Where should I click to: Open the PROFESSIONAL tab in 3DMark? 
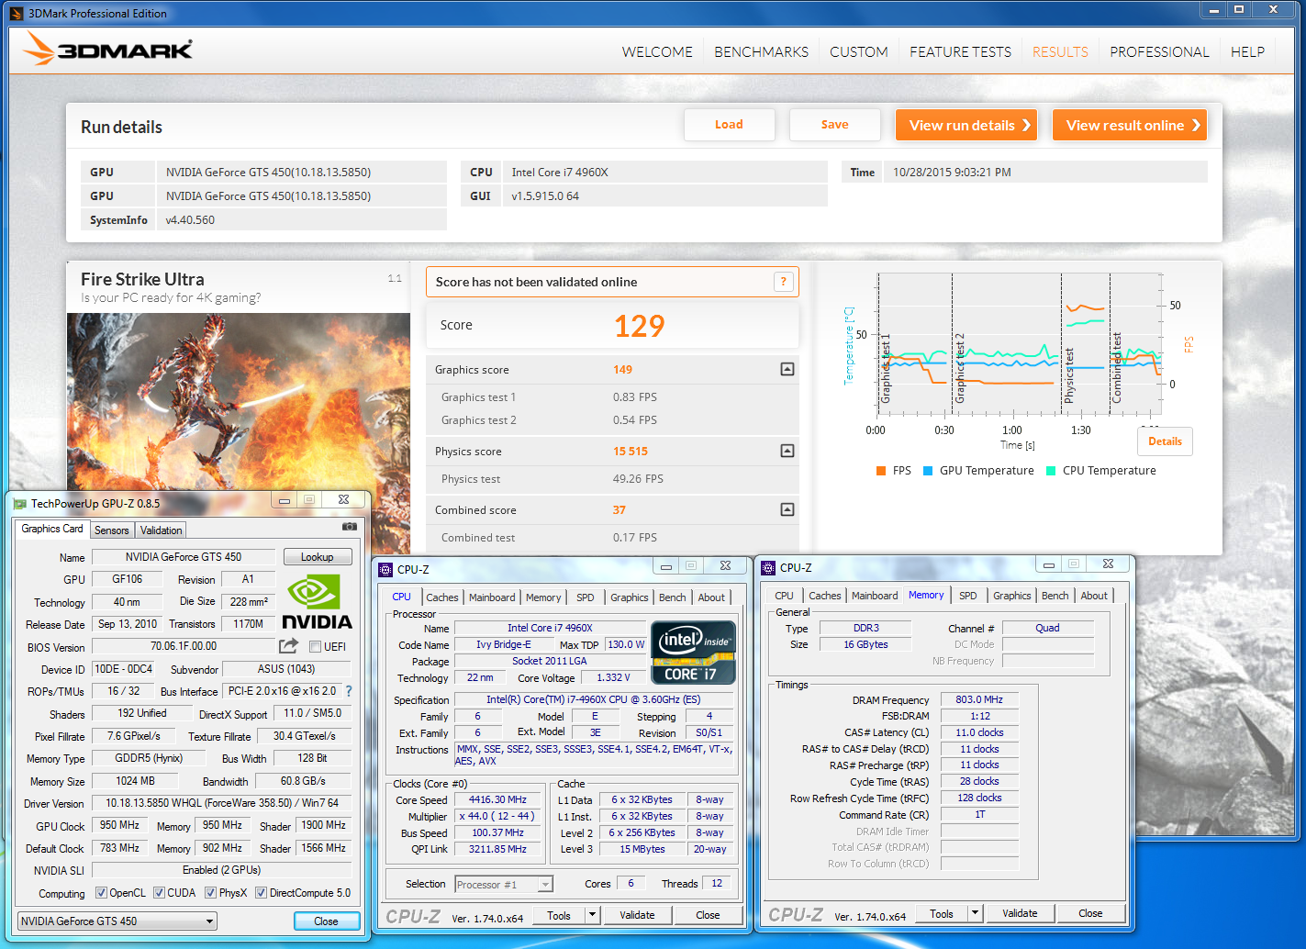point(1159,52)
